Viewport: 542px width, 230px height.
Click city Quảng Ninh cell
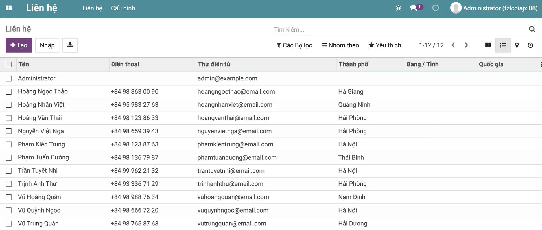354,105
